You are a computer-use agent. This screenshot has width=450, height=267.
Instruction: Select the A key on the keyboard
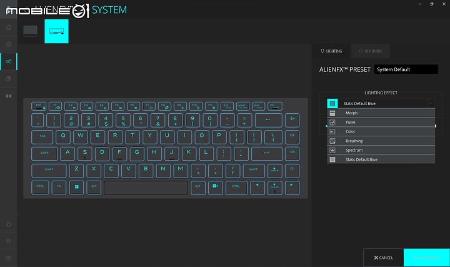pos(67,154)
